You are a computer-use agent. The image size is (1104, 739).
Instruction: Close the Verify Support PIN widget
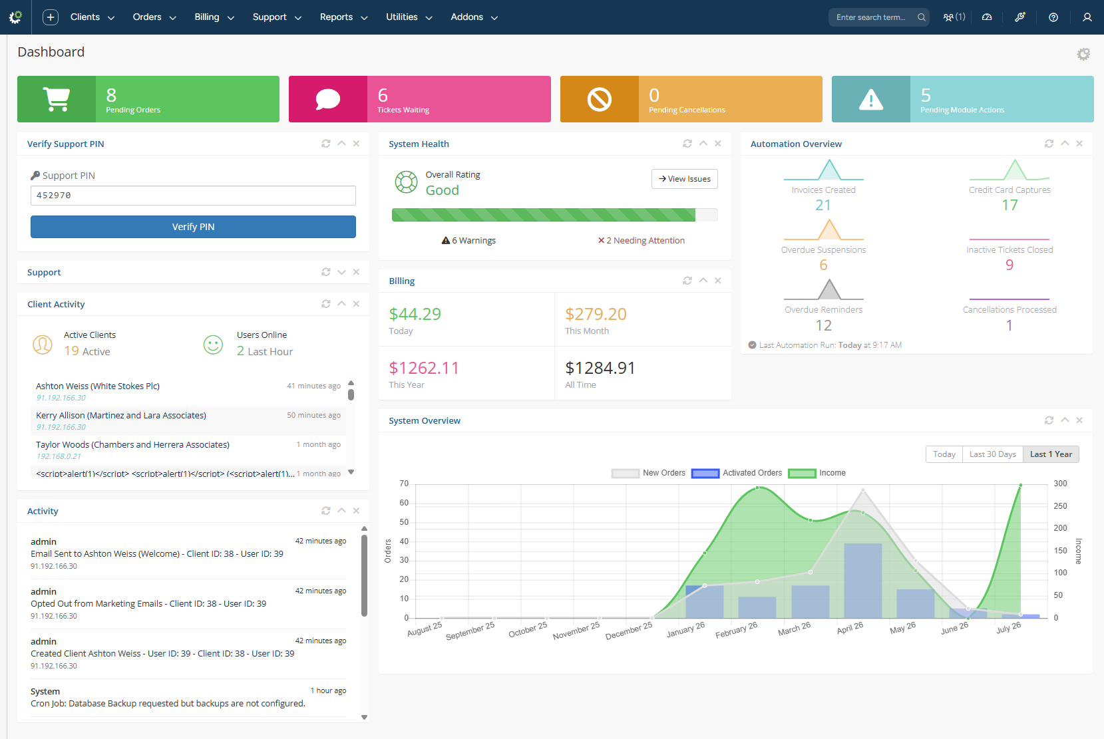click(356, 144)
